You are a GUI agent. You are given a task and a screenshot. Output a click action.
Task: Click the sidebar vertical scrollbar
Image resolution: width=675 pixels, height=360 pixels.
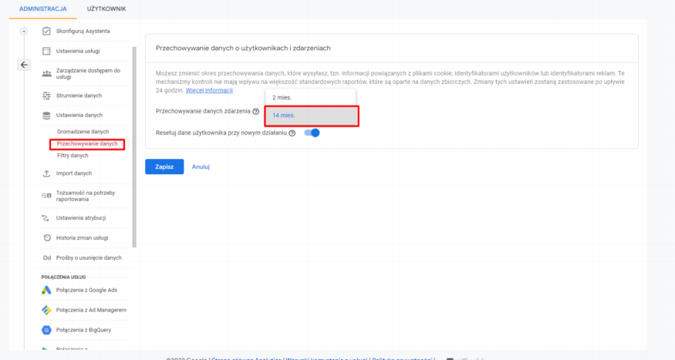(134, 146)
